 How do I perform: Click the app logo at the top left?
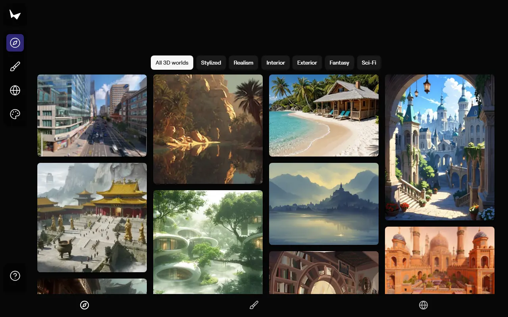(15, 14)
